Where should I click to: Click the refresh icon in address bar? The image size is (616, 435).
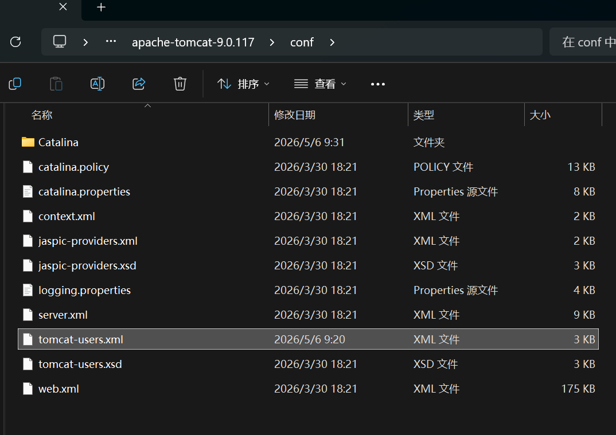click(x=15, y=42)
